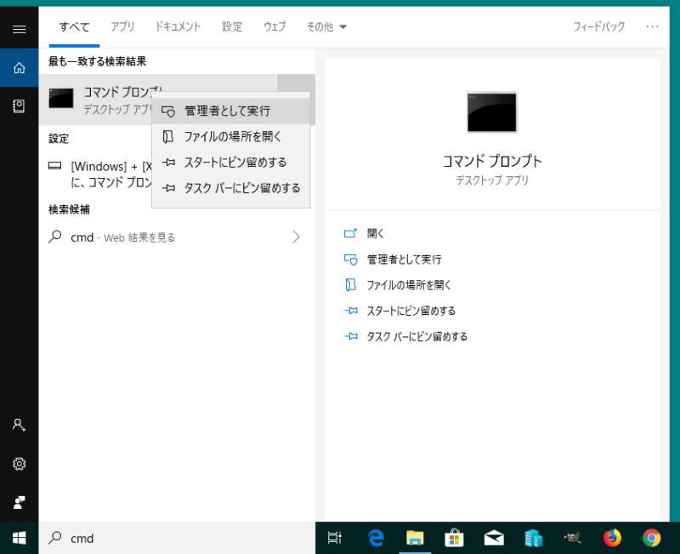The height and width of the screenshot is (554, 680).
Task: Launch Firefox from the taskbar
Action: point(611,538)
